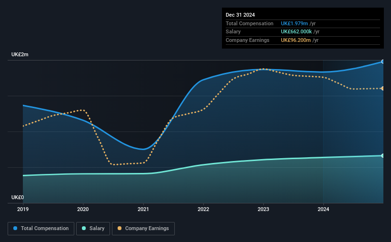This screenshot has width=391, height=242.
Task: Click the Dec 31 2024 tooltip date
Action: tap(240, 15)
